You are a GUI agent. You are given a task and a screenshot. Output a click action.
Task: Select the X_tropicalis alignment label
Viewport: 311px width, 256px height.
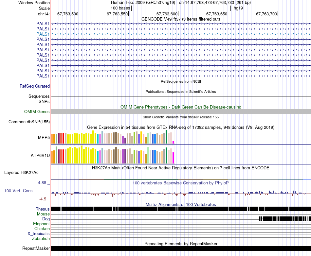[39, 234]
